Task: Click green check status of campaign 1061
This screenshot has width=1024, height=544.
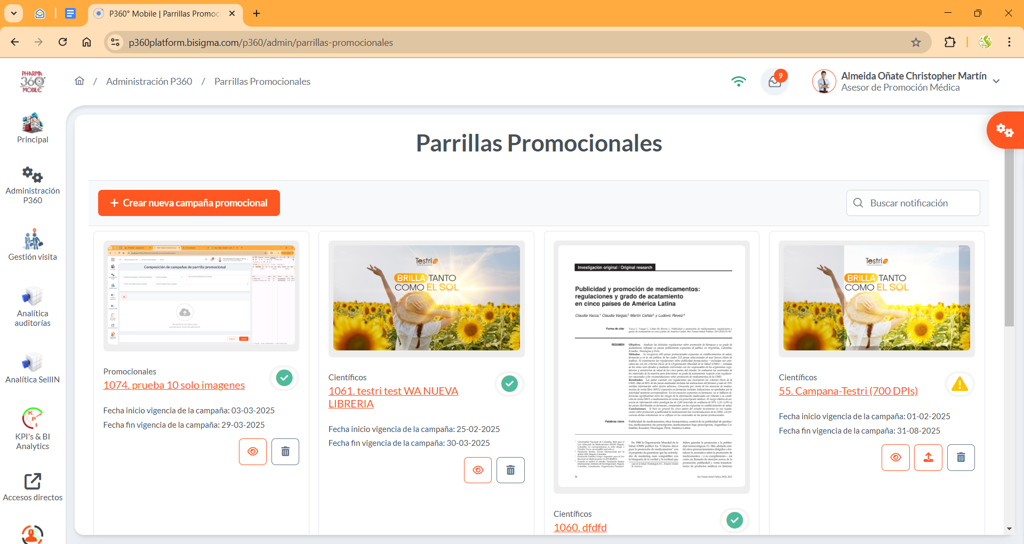Action: pos(509,383)
